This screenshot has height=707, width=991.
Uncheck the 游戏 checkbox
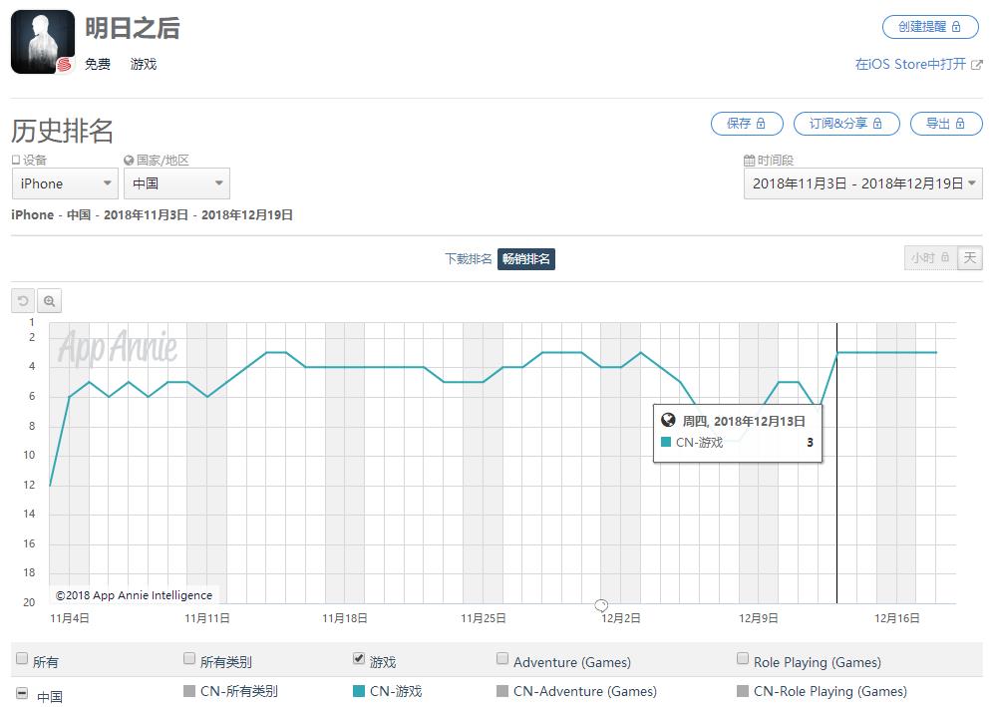[358, 659]
